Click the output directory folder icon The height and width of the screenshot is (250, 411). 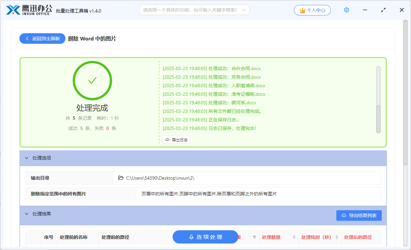tap(121, 178)
